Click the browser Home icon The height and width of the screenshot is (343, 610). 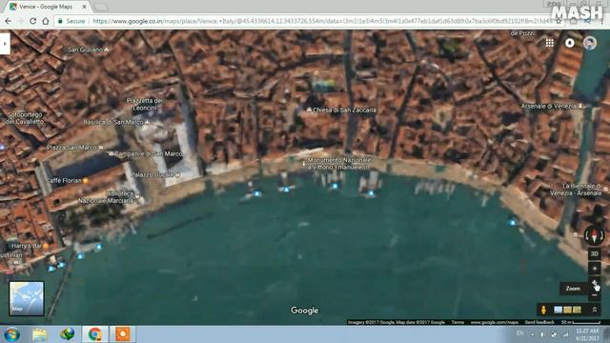click(x=46, y=21)
